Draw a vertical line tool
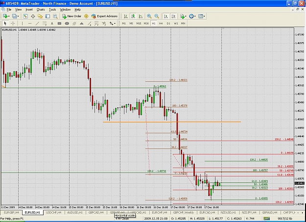 (22, 24)
